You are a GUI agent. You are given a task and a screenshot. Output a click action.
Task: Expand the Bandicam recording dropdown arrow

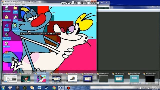pyautogui.click(x=48, y=34)
